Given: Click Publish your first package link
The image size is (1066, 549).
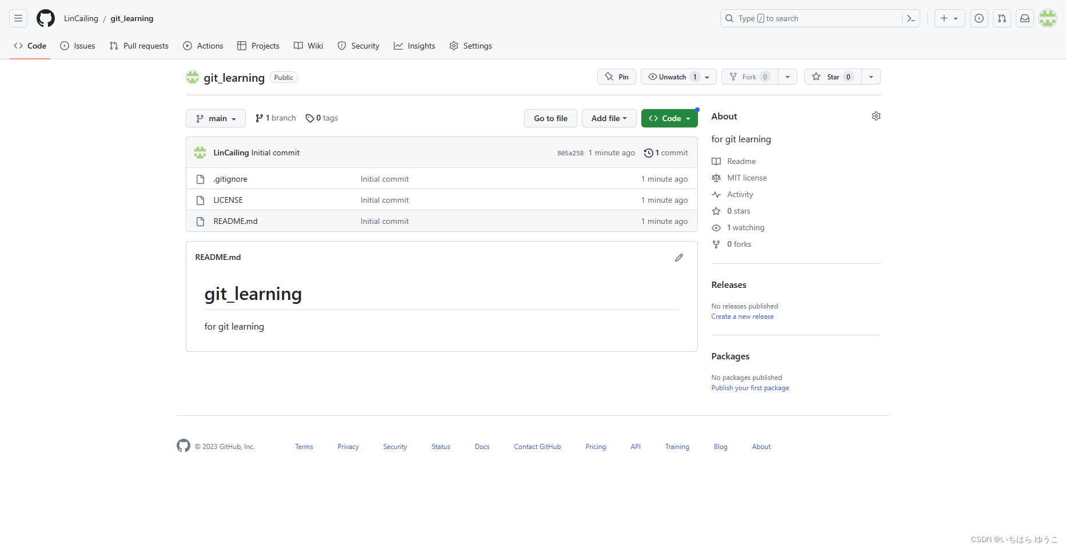Looking at the screenshot, I should 750,388.
